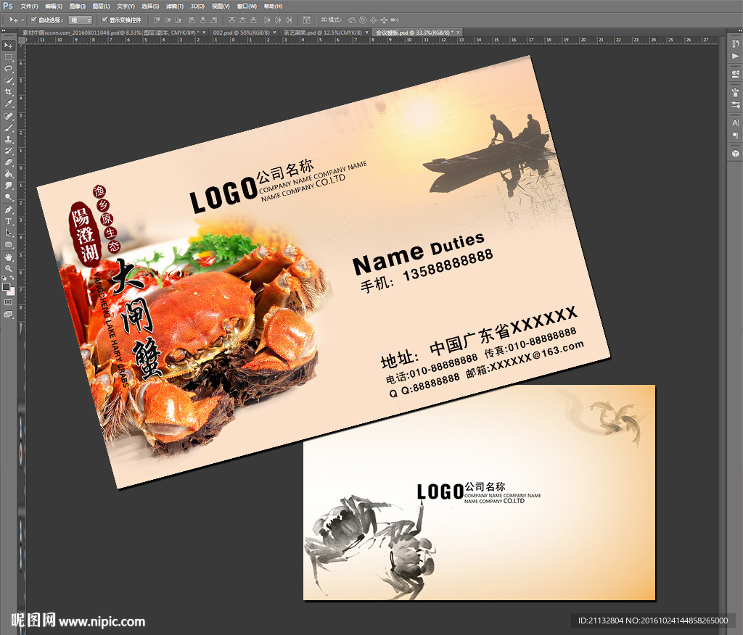Click the Auto-Align Layers button
743x635 pixels.
tap(307, 20)
